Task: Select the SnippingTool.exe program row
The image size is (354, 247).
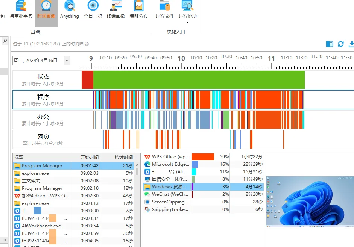Action: tap(203, 209)
